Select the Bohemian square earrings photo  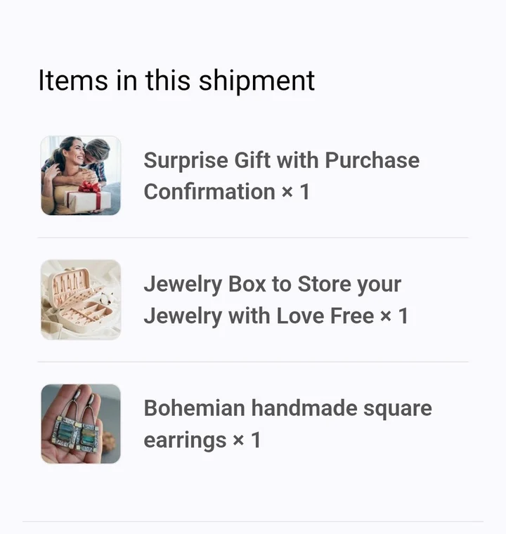tap(81, 424)
